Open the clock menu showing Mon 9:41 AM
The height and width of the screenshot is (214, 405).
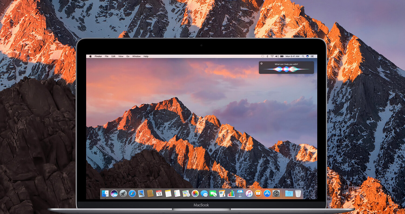[x=292, y=56]
